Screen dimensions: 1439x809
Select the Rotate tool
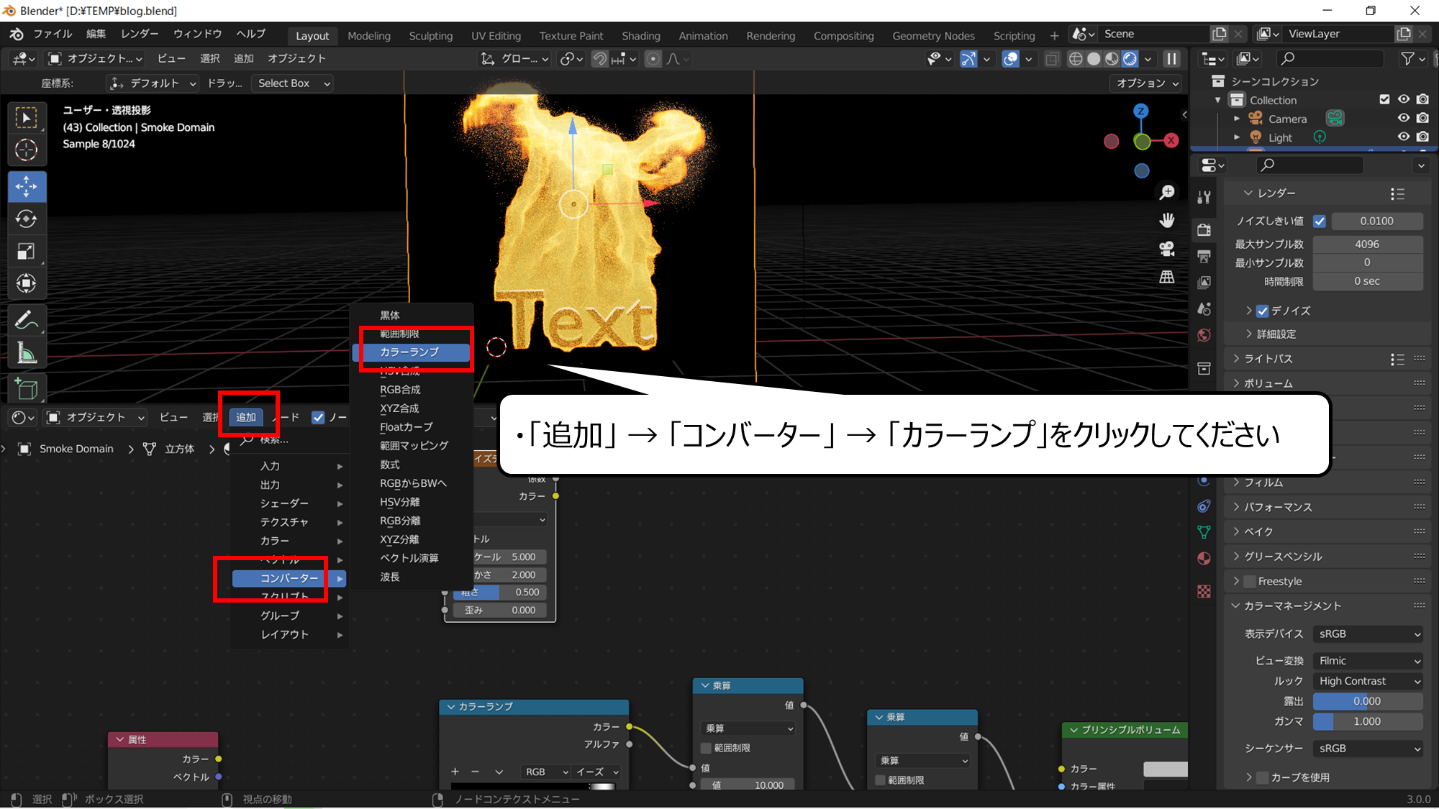27,219
